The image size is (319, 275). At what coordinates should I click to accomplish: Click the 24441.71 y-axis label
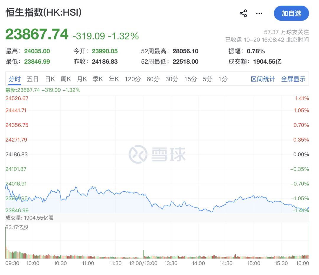pyautogui.click(x=16, y=110)
